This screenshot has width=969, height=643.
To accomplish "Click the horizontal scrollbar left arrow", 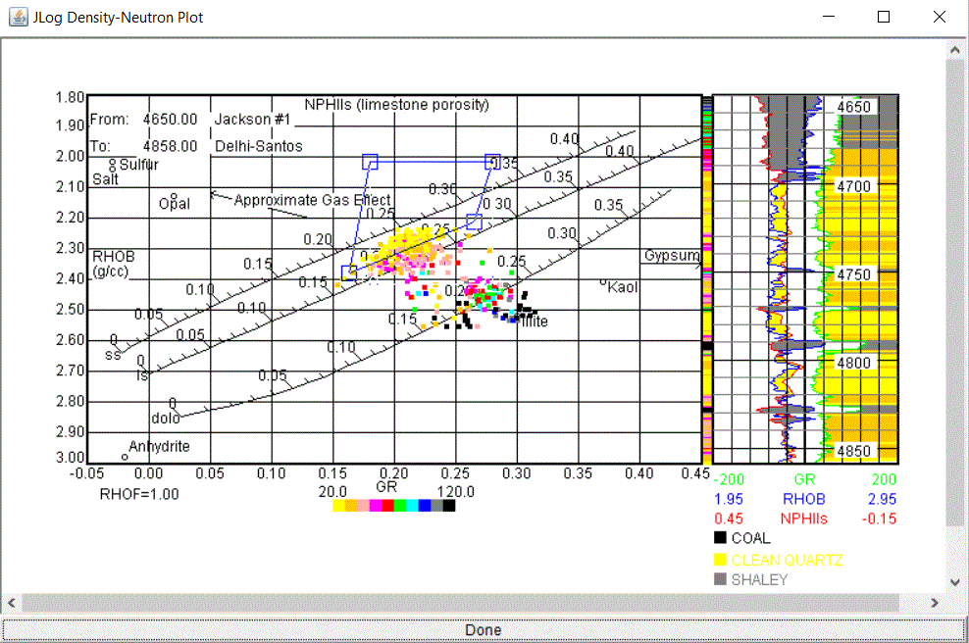I will click(12, 602).
